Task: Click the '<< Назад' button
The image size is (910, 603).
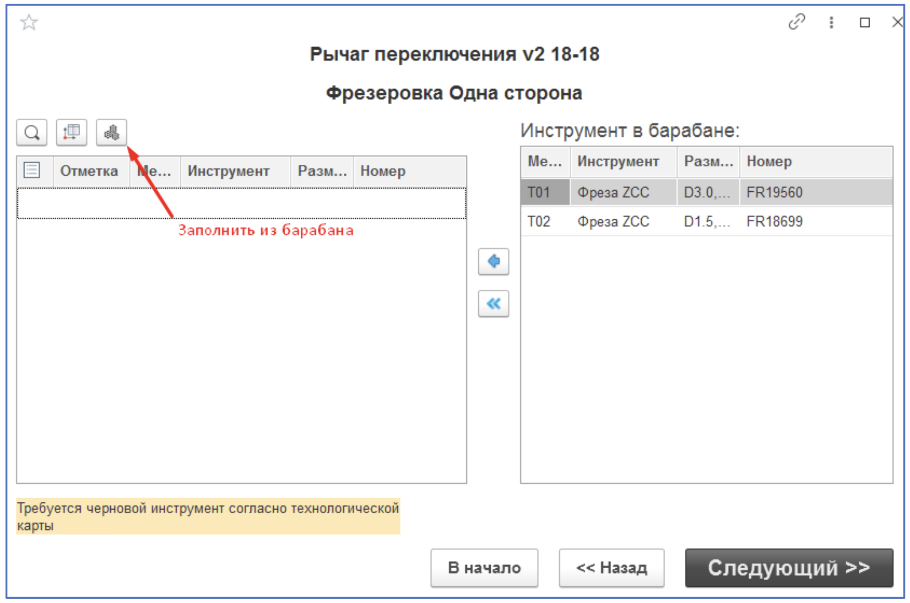Action: point(612,569)
